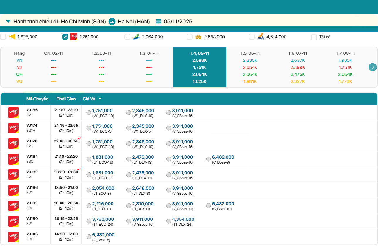
Task: Tick the checkbox for the 2,588,000 airline
Action: (190, 37)
